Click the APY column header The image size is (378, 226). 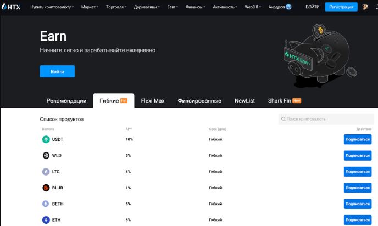click(x=129, y=129)
